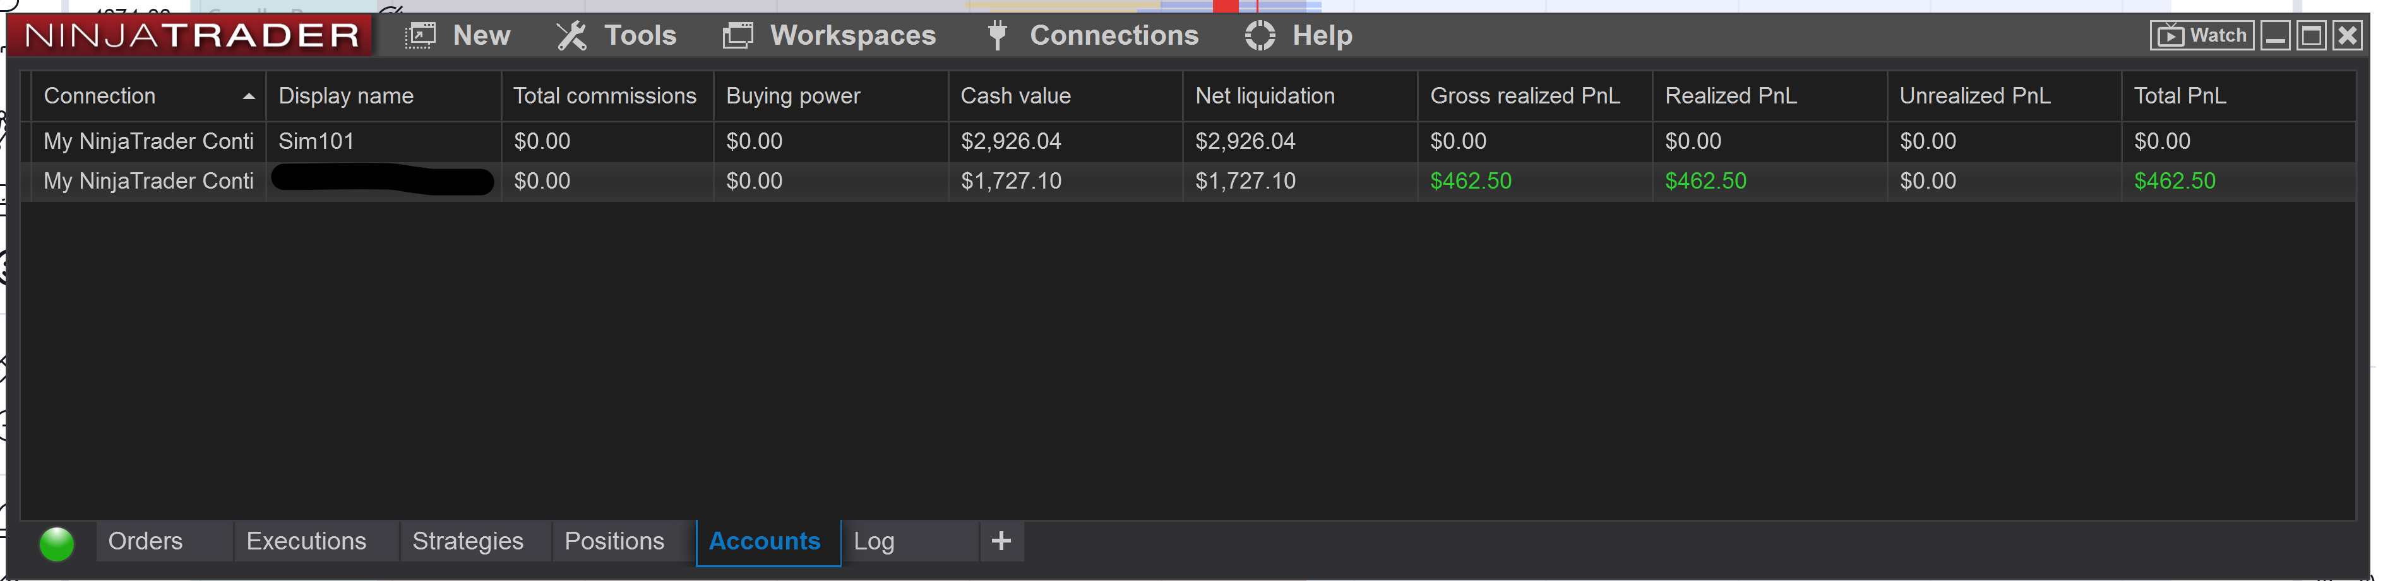The height and width of the screenshot is (581, 2383).
Task: Open the Positions tab
Action: click(x=614, y=541)
